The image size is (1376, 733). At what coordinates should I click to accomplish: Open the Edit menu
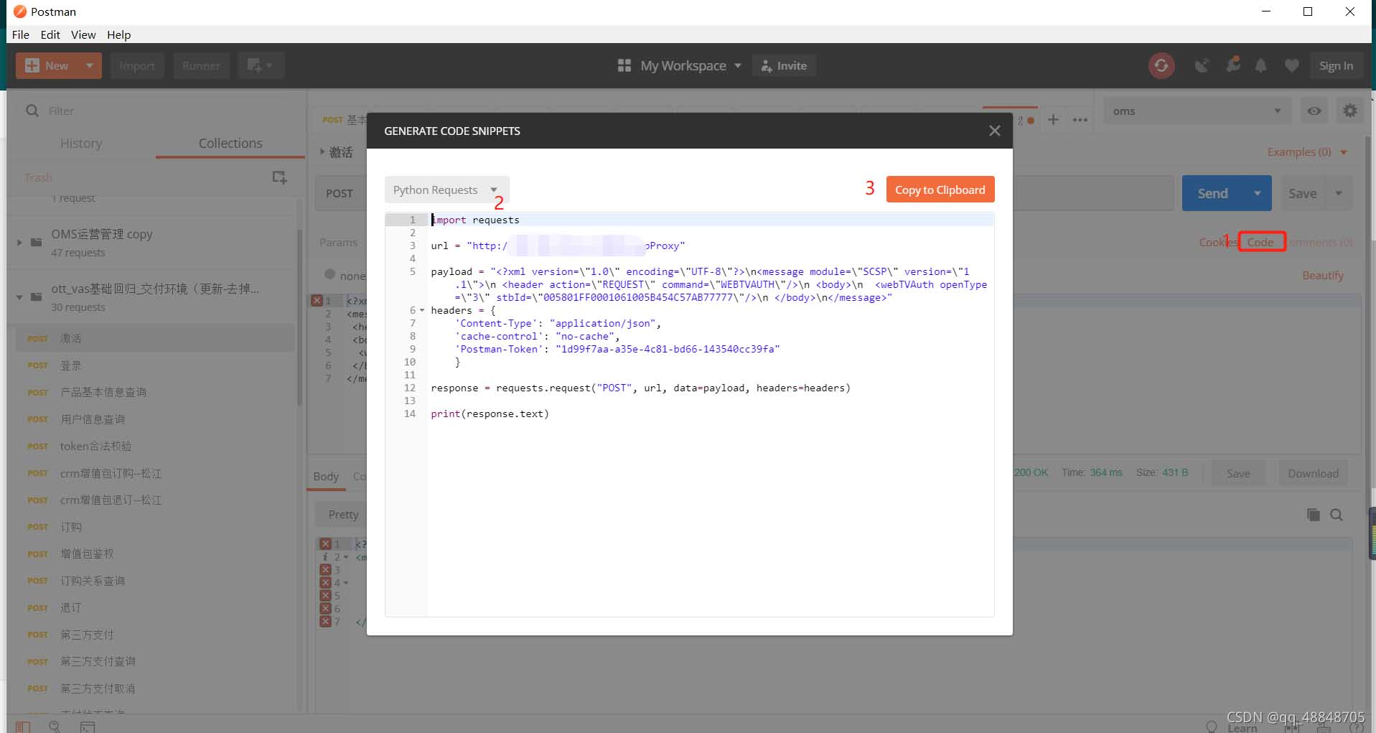[x=50, y=34]
